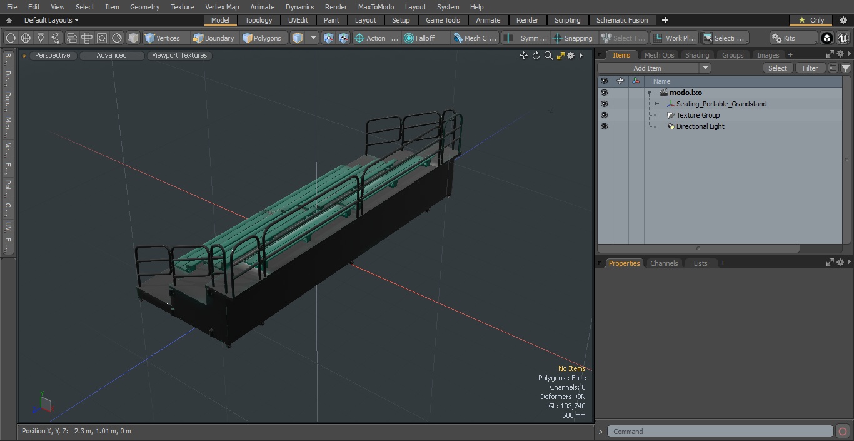
Task: Hide modo.lxo using its eye icon
Action: pos(604,93)
